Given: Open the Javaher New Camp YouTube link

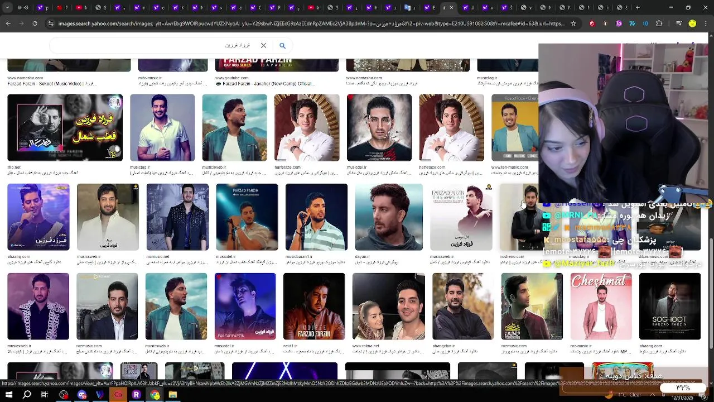Looking at the screenshot, I should 266,84.
